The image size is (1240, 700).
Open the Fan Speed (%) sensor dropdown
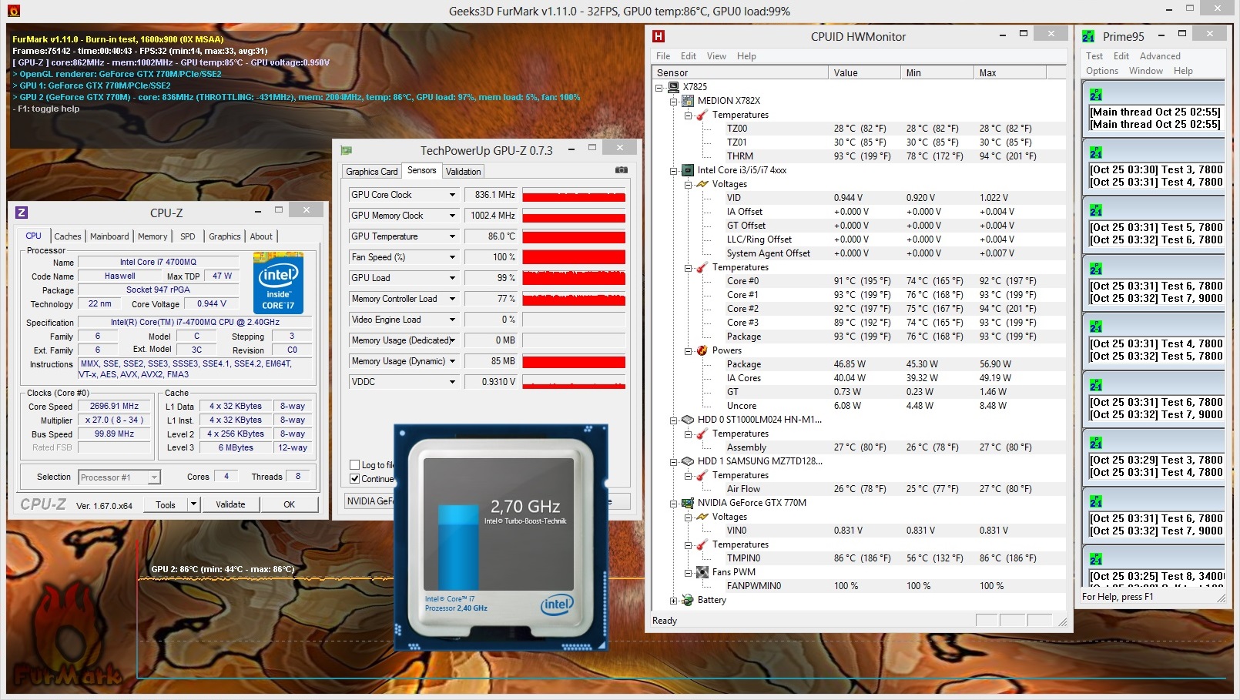453,257
